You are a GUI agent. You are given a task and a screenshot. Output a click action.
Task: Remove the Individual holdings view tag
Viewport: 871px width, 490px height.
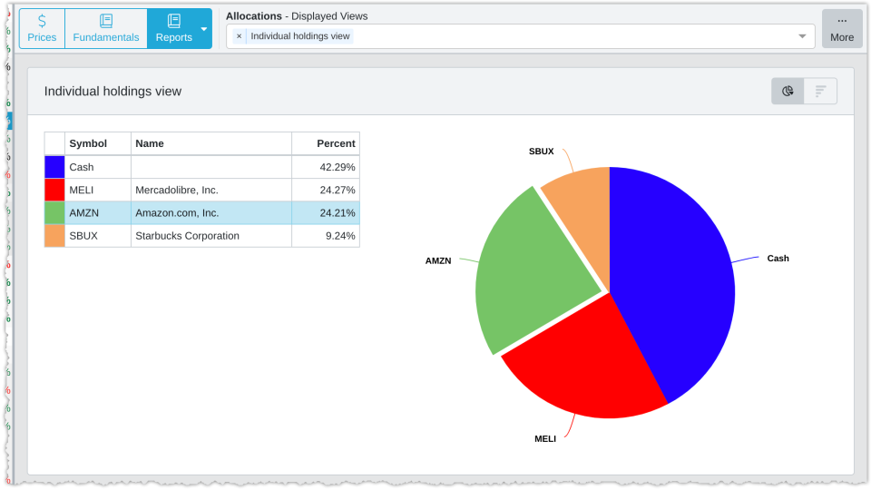(x=239, y=36)
